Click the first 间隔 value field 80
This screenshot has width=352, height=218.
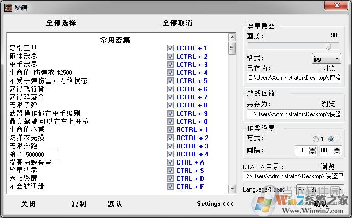tap(301, 150)
